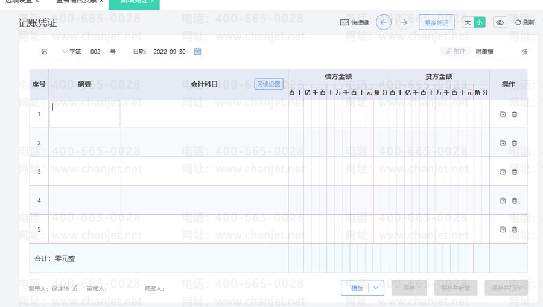Edit the voucher number 002 field
Screen dimensions: 543x307
tap(95, 52)
